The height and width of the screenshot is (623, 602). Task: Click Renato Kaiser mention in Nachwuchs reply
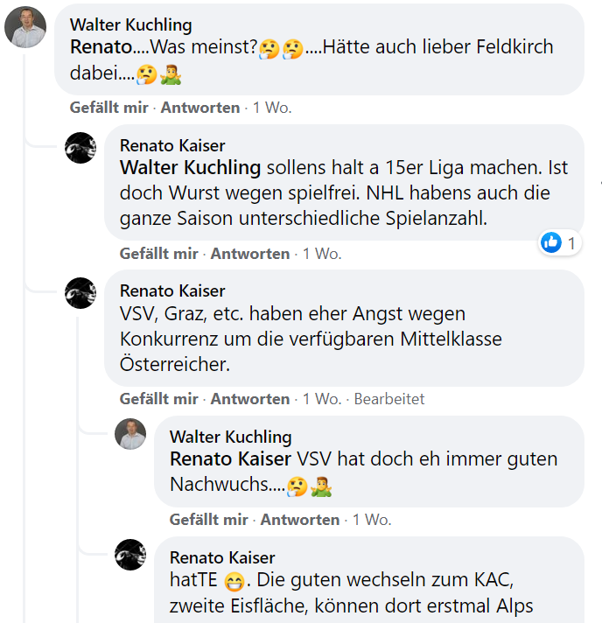pyautogui.click(x=231, y=459)
